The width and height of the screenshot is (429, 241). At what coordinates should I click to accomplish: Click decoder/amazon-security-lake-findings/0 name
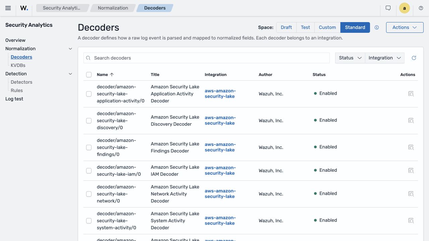pos(116,147)
